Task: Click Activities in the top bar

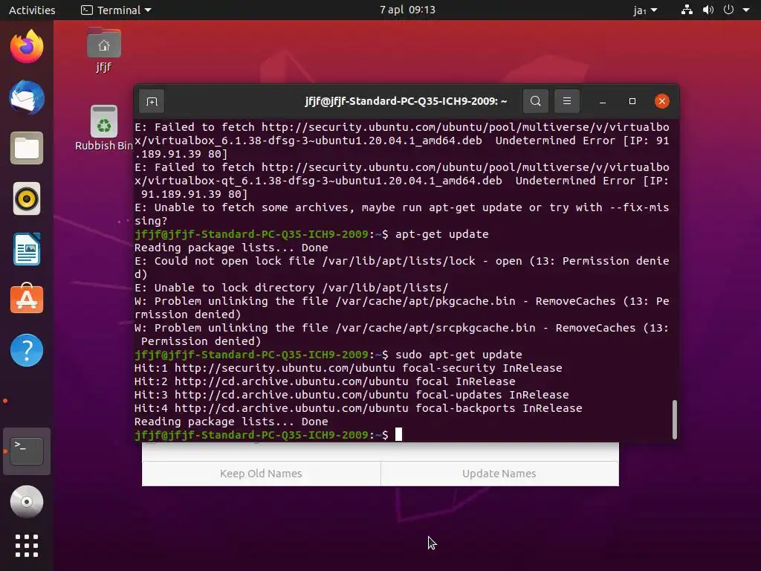Action: point(32,10)
